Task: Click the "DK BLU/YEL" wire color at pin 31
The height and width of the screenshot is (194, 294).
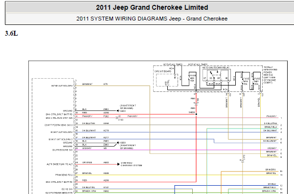Action: click(89, 188)
